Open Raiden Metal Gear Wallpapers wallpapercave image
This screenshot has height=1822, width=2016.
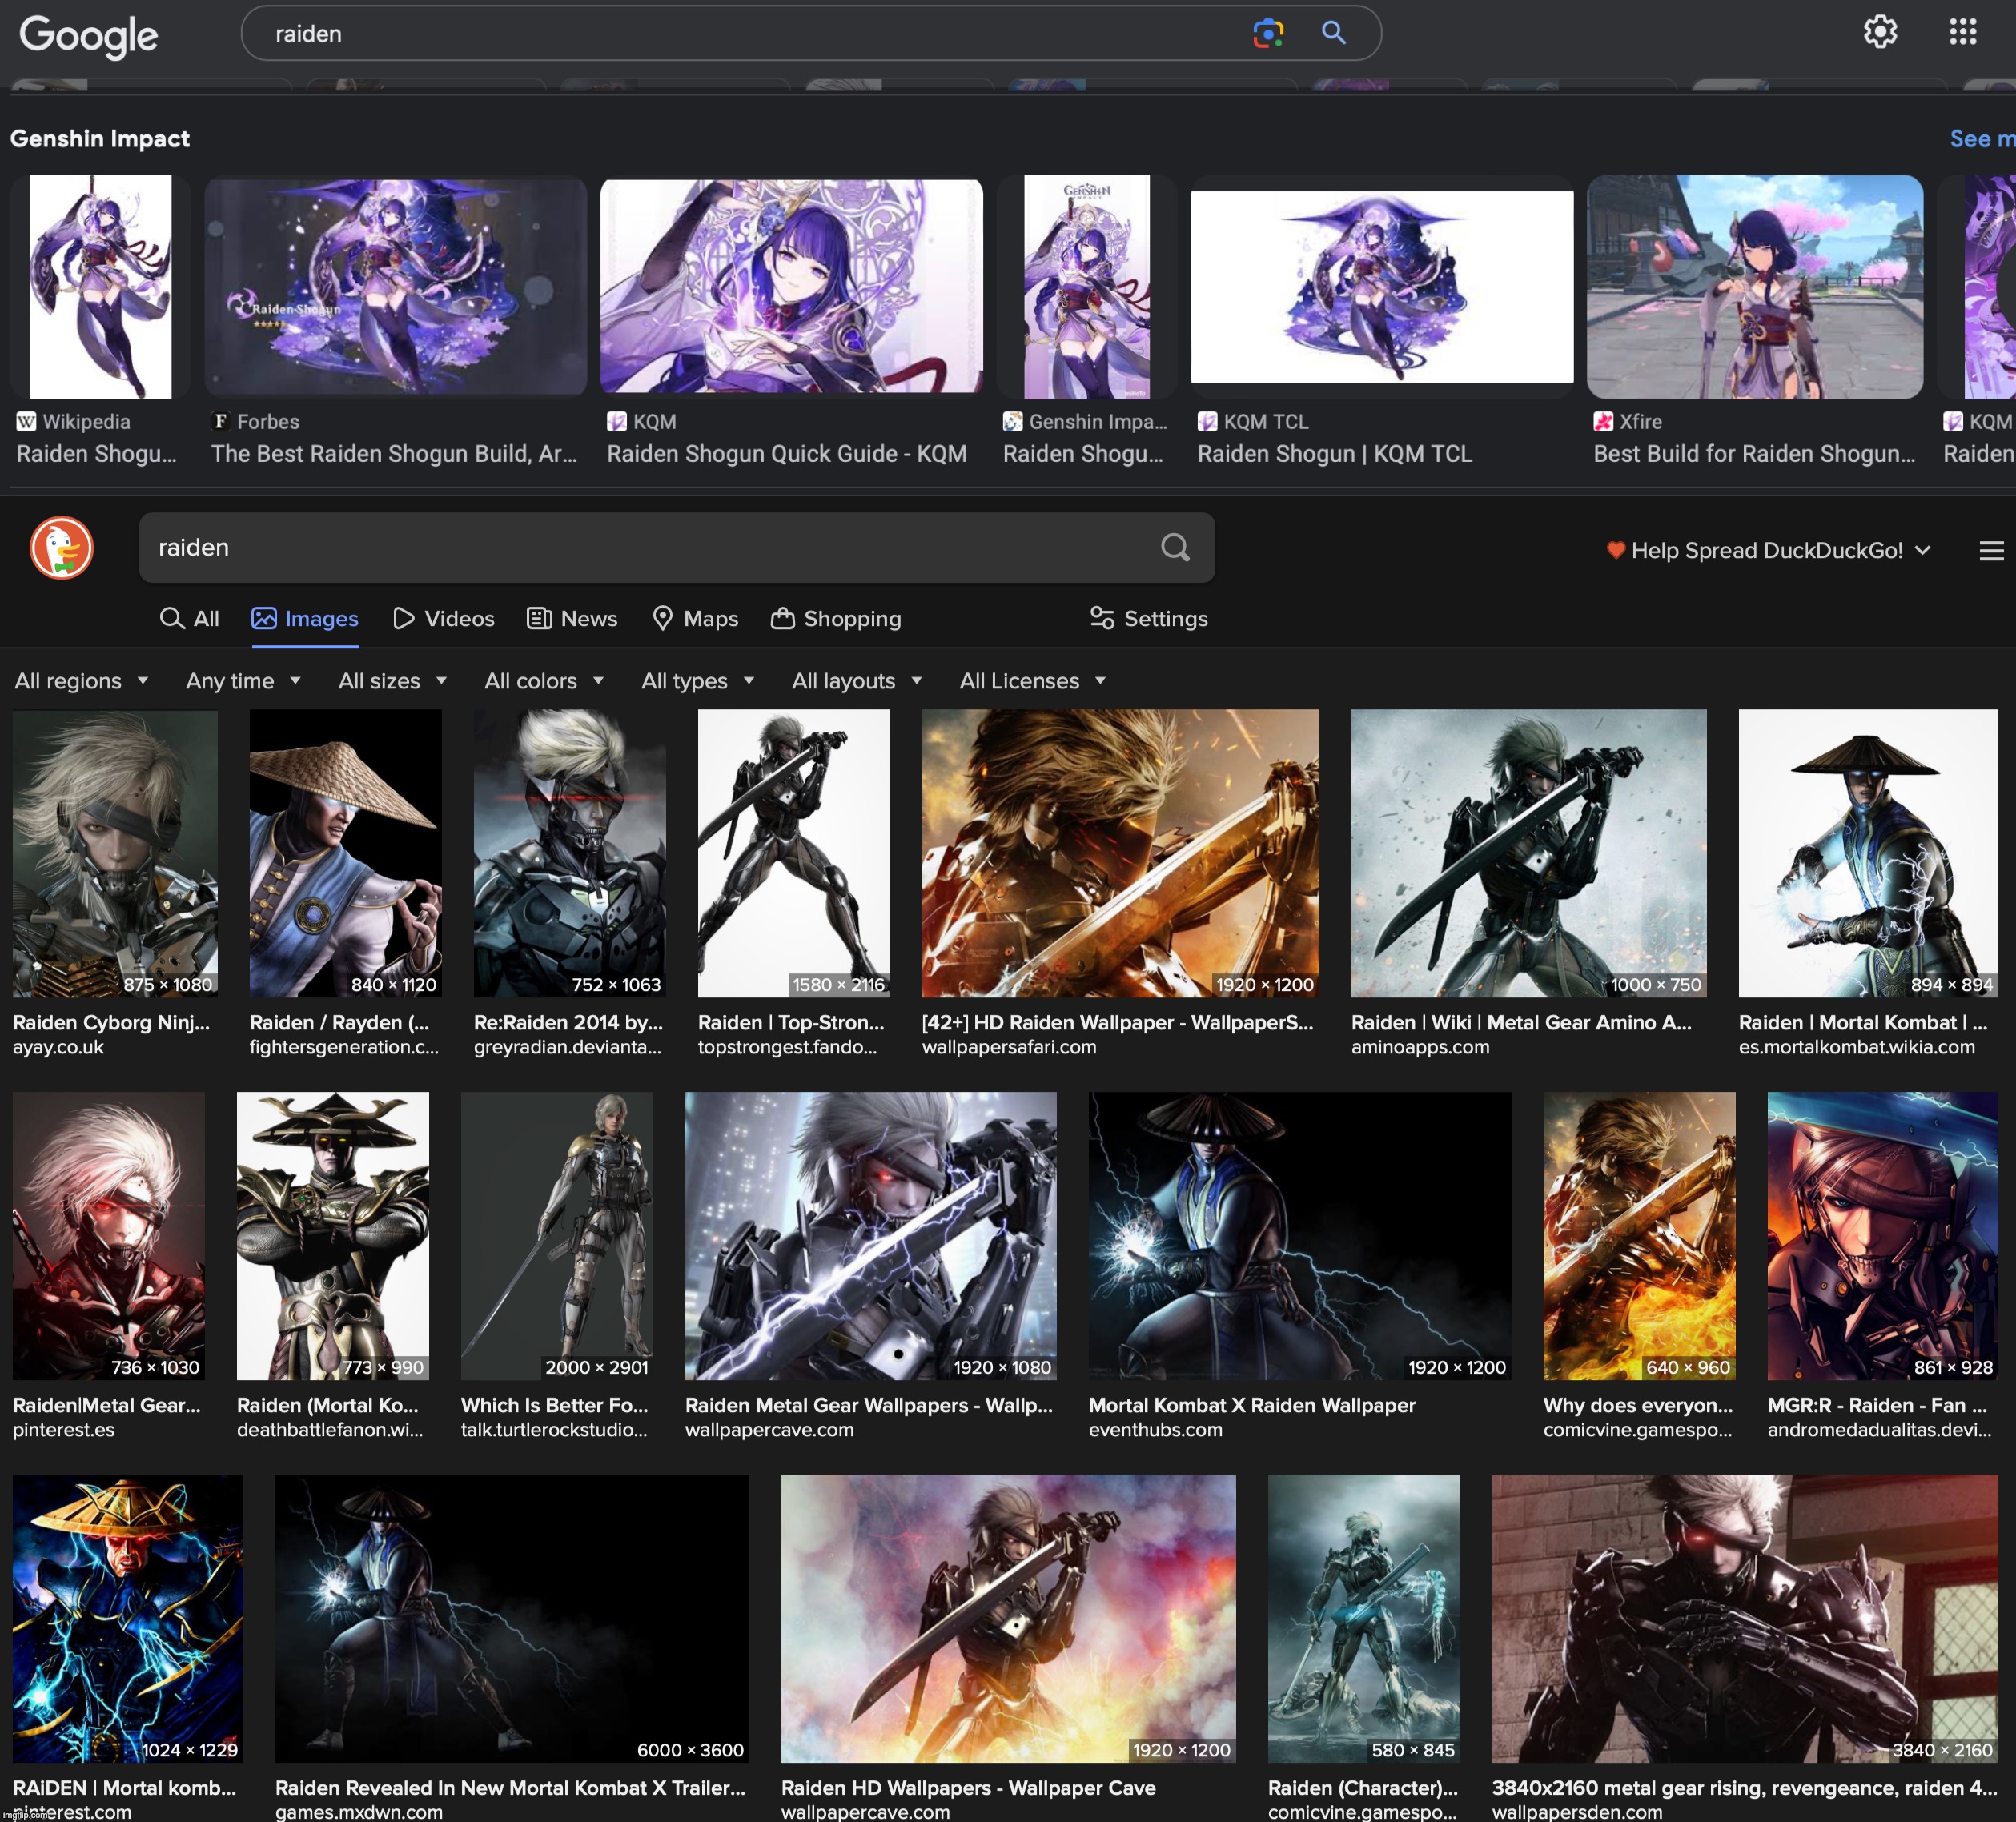click(871, 1236)
